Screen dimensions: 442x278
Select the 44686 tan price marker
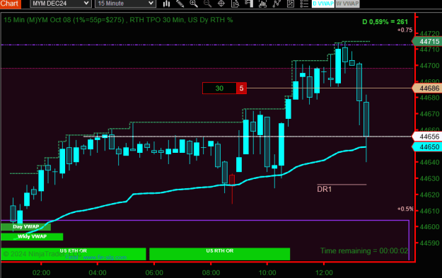(427, 88)
